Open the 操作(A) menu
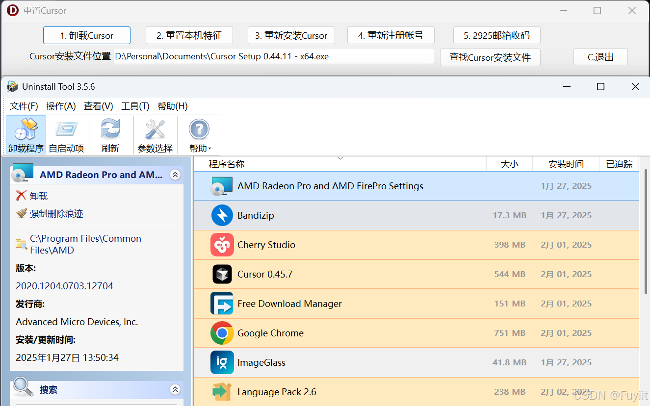The image size is (650, 406). (61, 106)
